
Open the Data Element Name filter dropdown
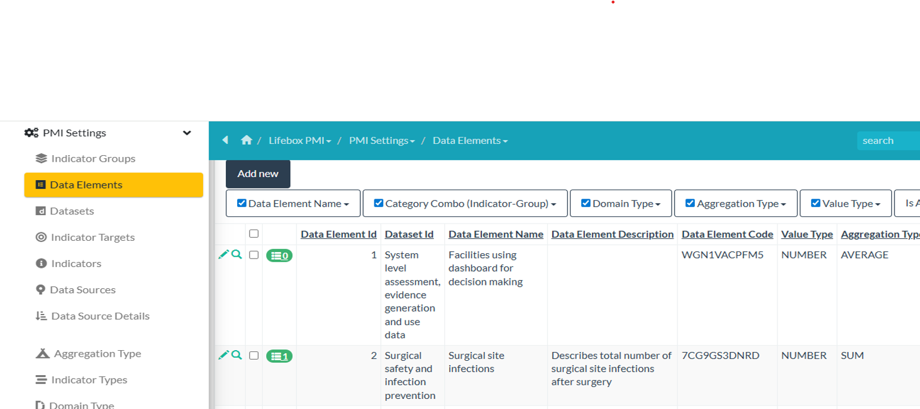point(293,203)
